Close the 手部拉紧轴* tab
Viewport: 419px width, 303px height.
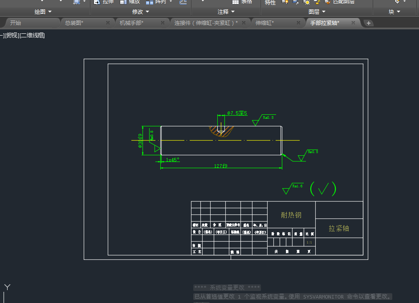(x=353, y=23)
